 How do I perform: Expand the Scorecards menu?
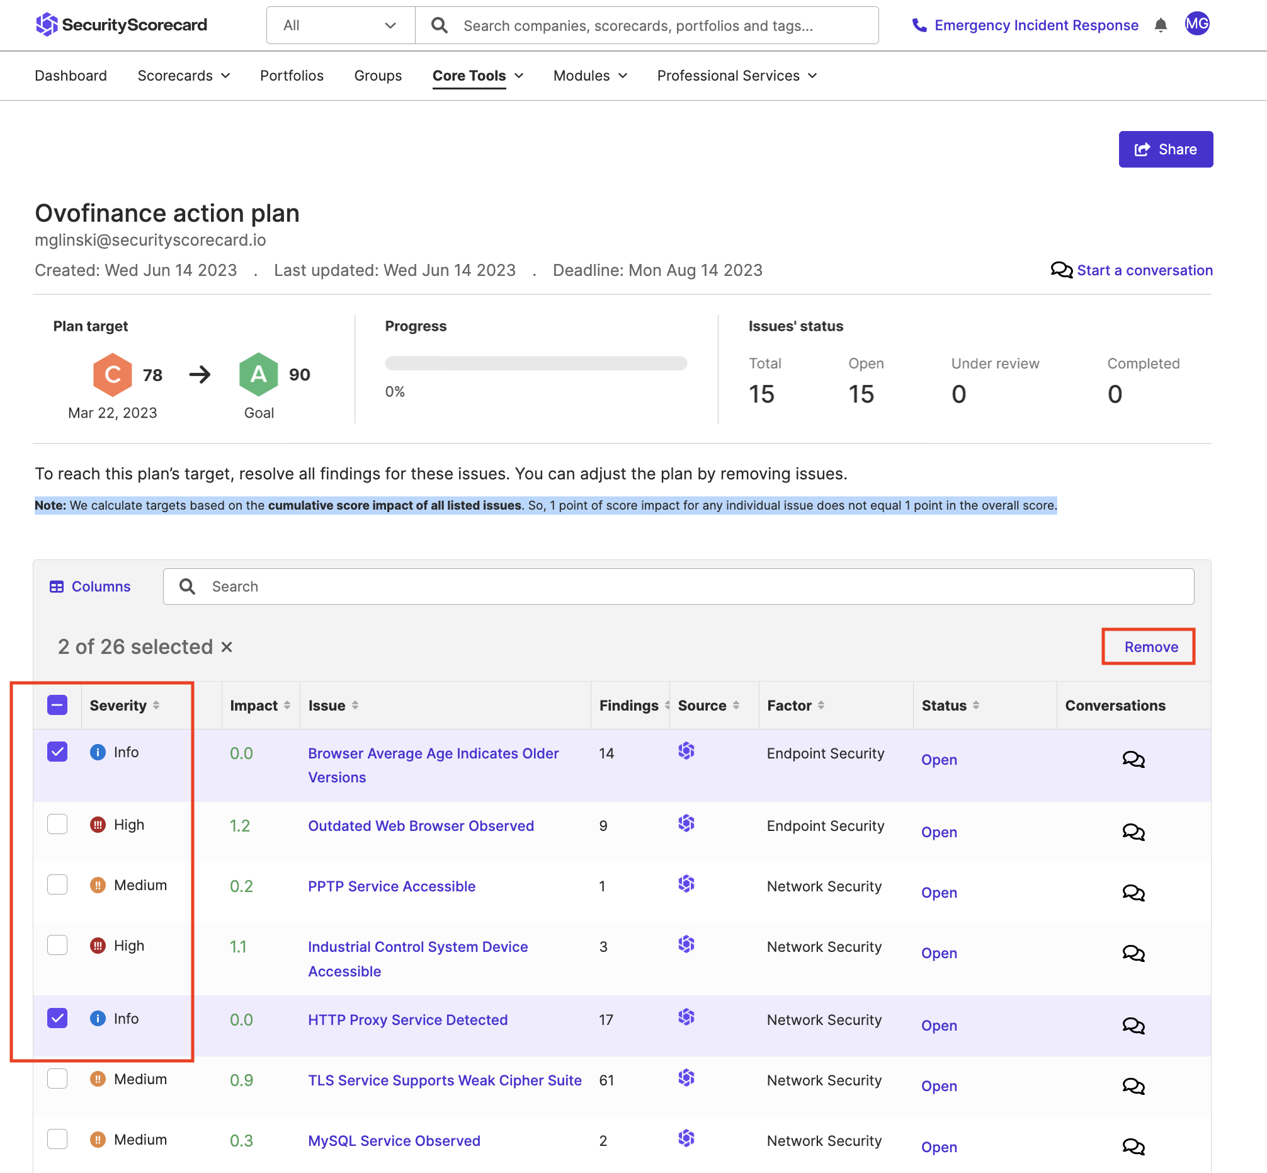183,76
